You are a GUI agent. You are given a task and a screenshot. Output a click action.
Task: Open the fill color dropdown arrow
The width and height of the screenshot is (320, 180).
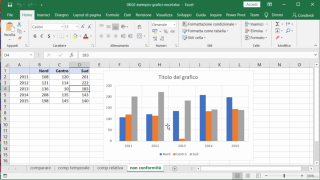(x=80, y=36)
